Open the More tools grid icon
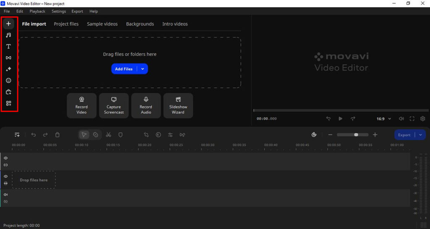This screenshot has height=229, width=430. [8, 103]
